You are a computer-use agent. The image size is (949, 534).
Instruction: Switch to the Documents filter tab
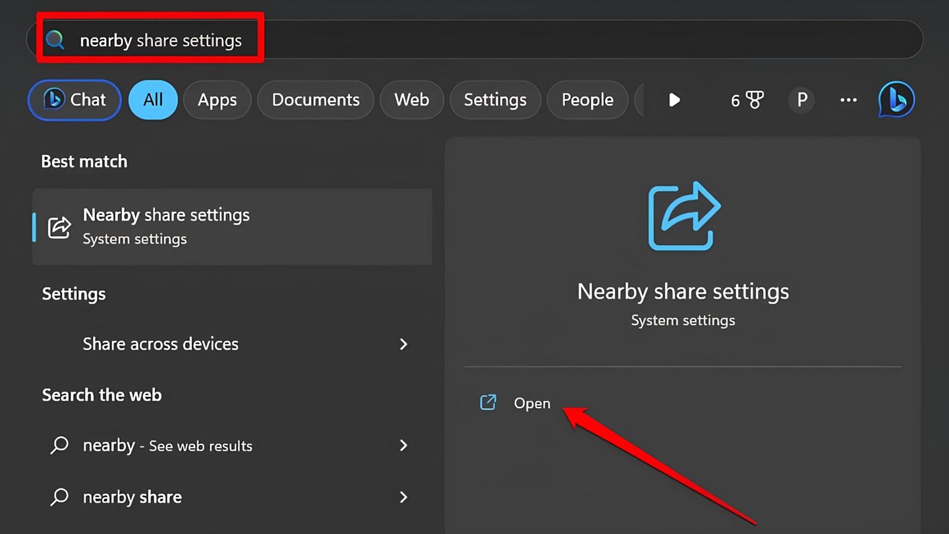(315, 100)
